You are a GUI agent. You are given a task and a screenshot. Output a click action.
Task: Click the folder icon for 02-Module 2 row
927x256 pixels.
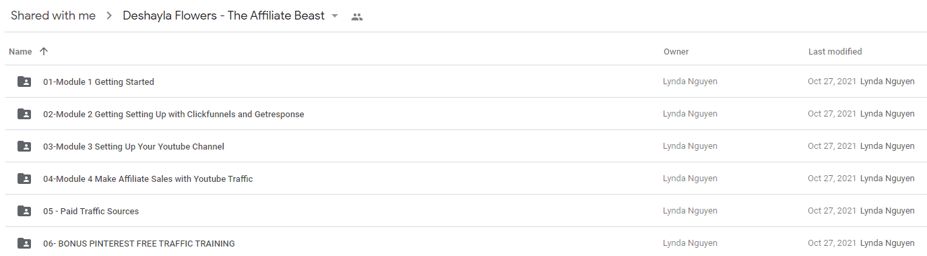24,114
